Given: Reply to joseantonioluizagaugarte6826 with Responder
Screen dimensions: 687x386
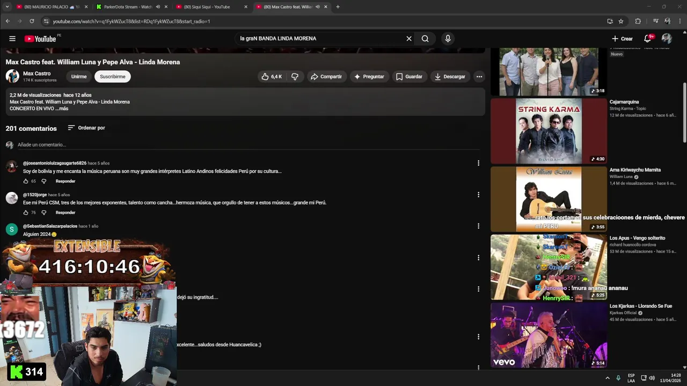Looking at the screenshot, I should (x=65, y=181).
